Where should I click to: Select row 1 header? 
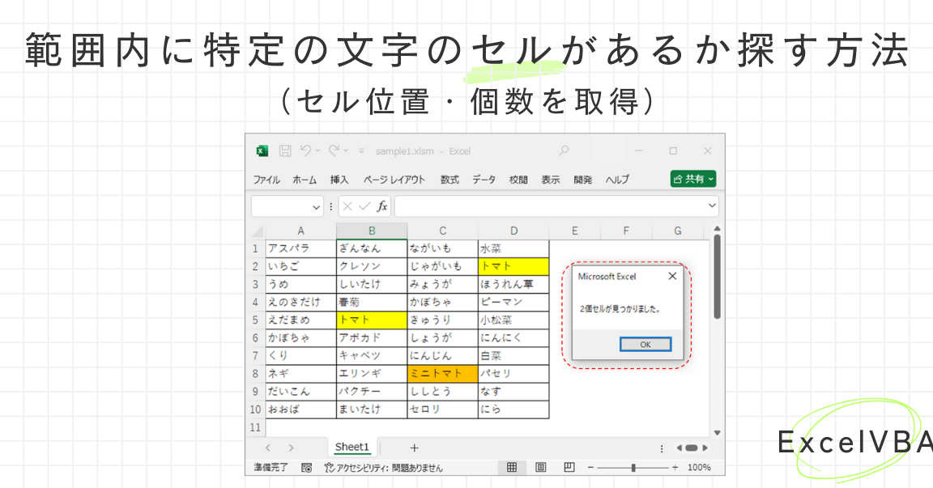(255, 248)
